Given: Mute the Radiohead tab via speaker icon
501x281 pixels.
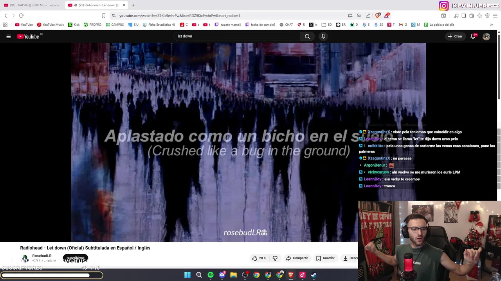Looking at the screenshot, I should [75, 5].
